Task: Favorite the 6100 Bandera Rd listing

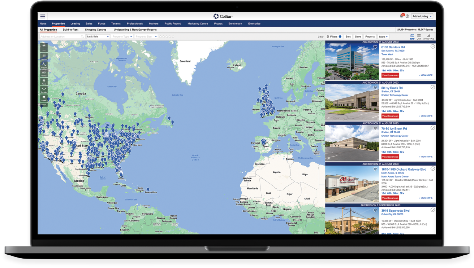Action: click(x=375, y=47)
